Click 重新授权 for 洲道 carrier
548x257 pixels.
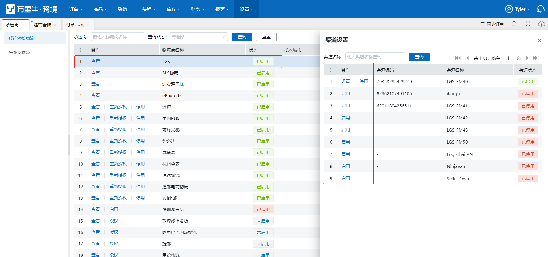tap(118, 107)
